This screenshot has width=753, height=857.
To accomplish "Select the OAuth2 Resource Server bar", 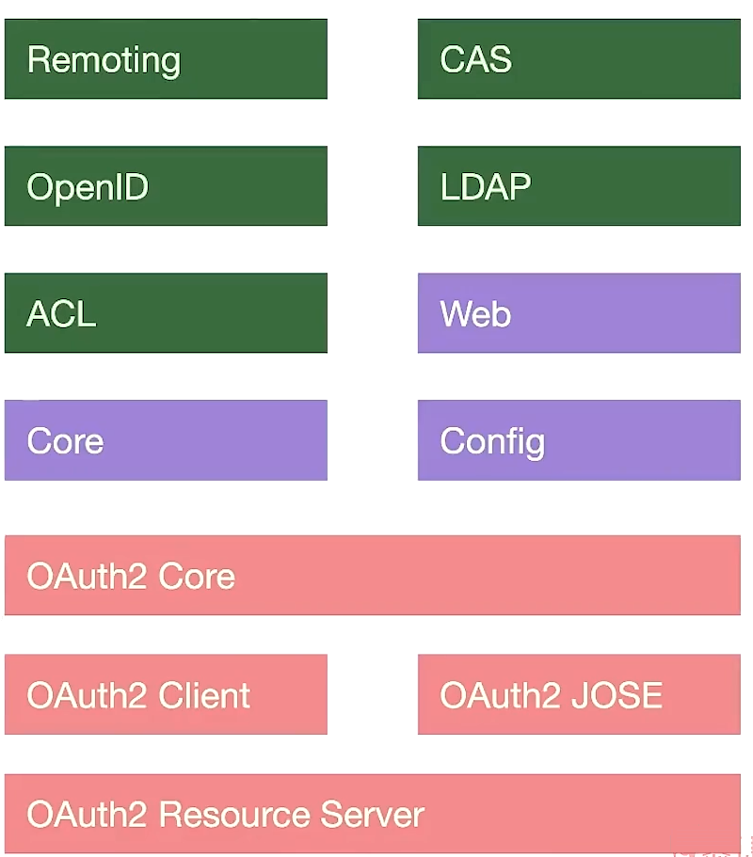I will (x=372, y=814).
